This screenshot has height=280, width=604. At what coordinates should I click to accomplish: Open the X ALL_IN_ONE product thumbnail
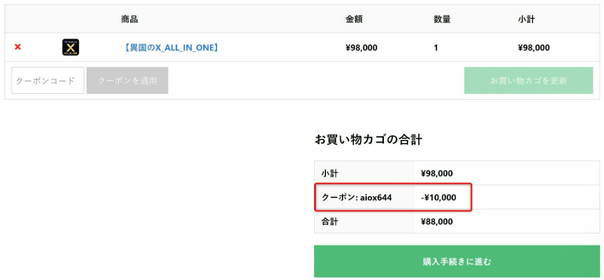pyautogui.click(x=71, y=47)
